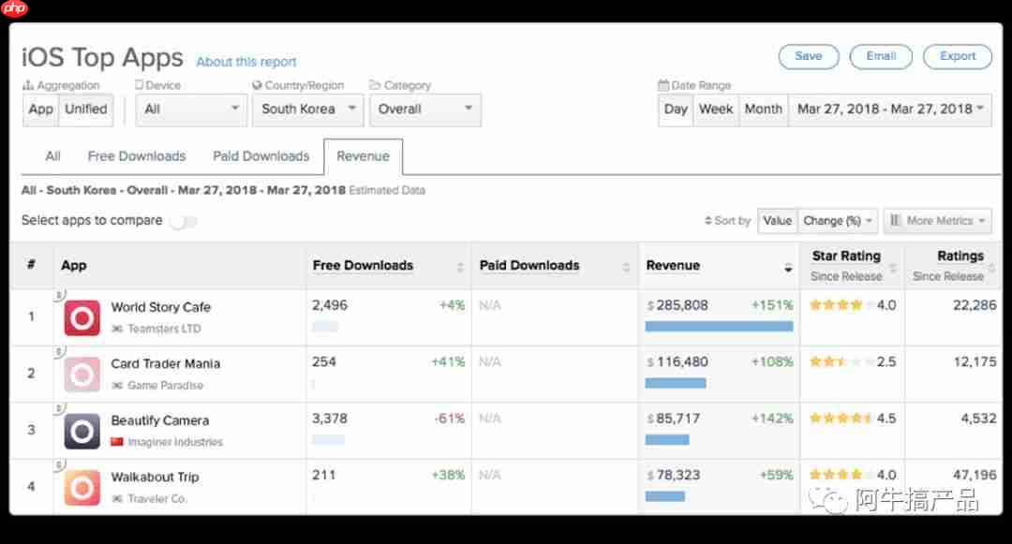The height and width of the screenshot is (544, 1012).
Task: Sort by Free Downloads column arrows
Action: coord(460,267)
